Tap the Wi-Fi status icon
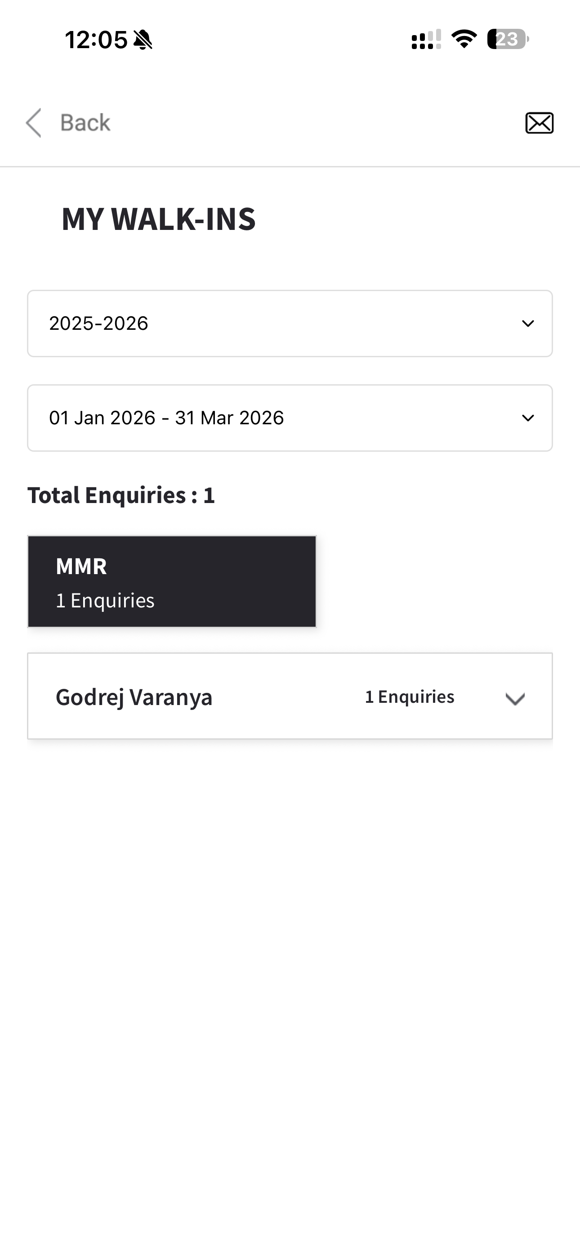The image size is (580, 1258). [x=464, y=39]
